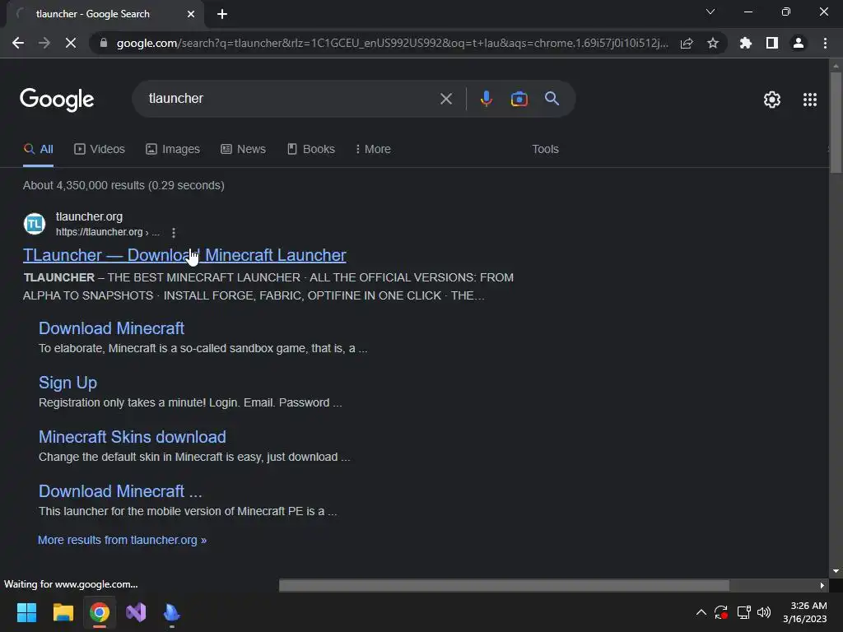Toggle the Chrome side panel
The width and height of the screenshot is (843, 632).
coord(772,43)
